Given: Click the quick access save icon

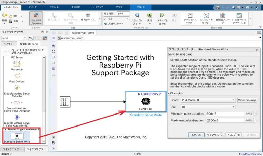Looking at the screenshot, I should coord(218,8).
